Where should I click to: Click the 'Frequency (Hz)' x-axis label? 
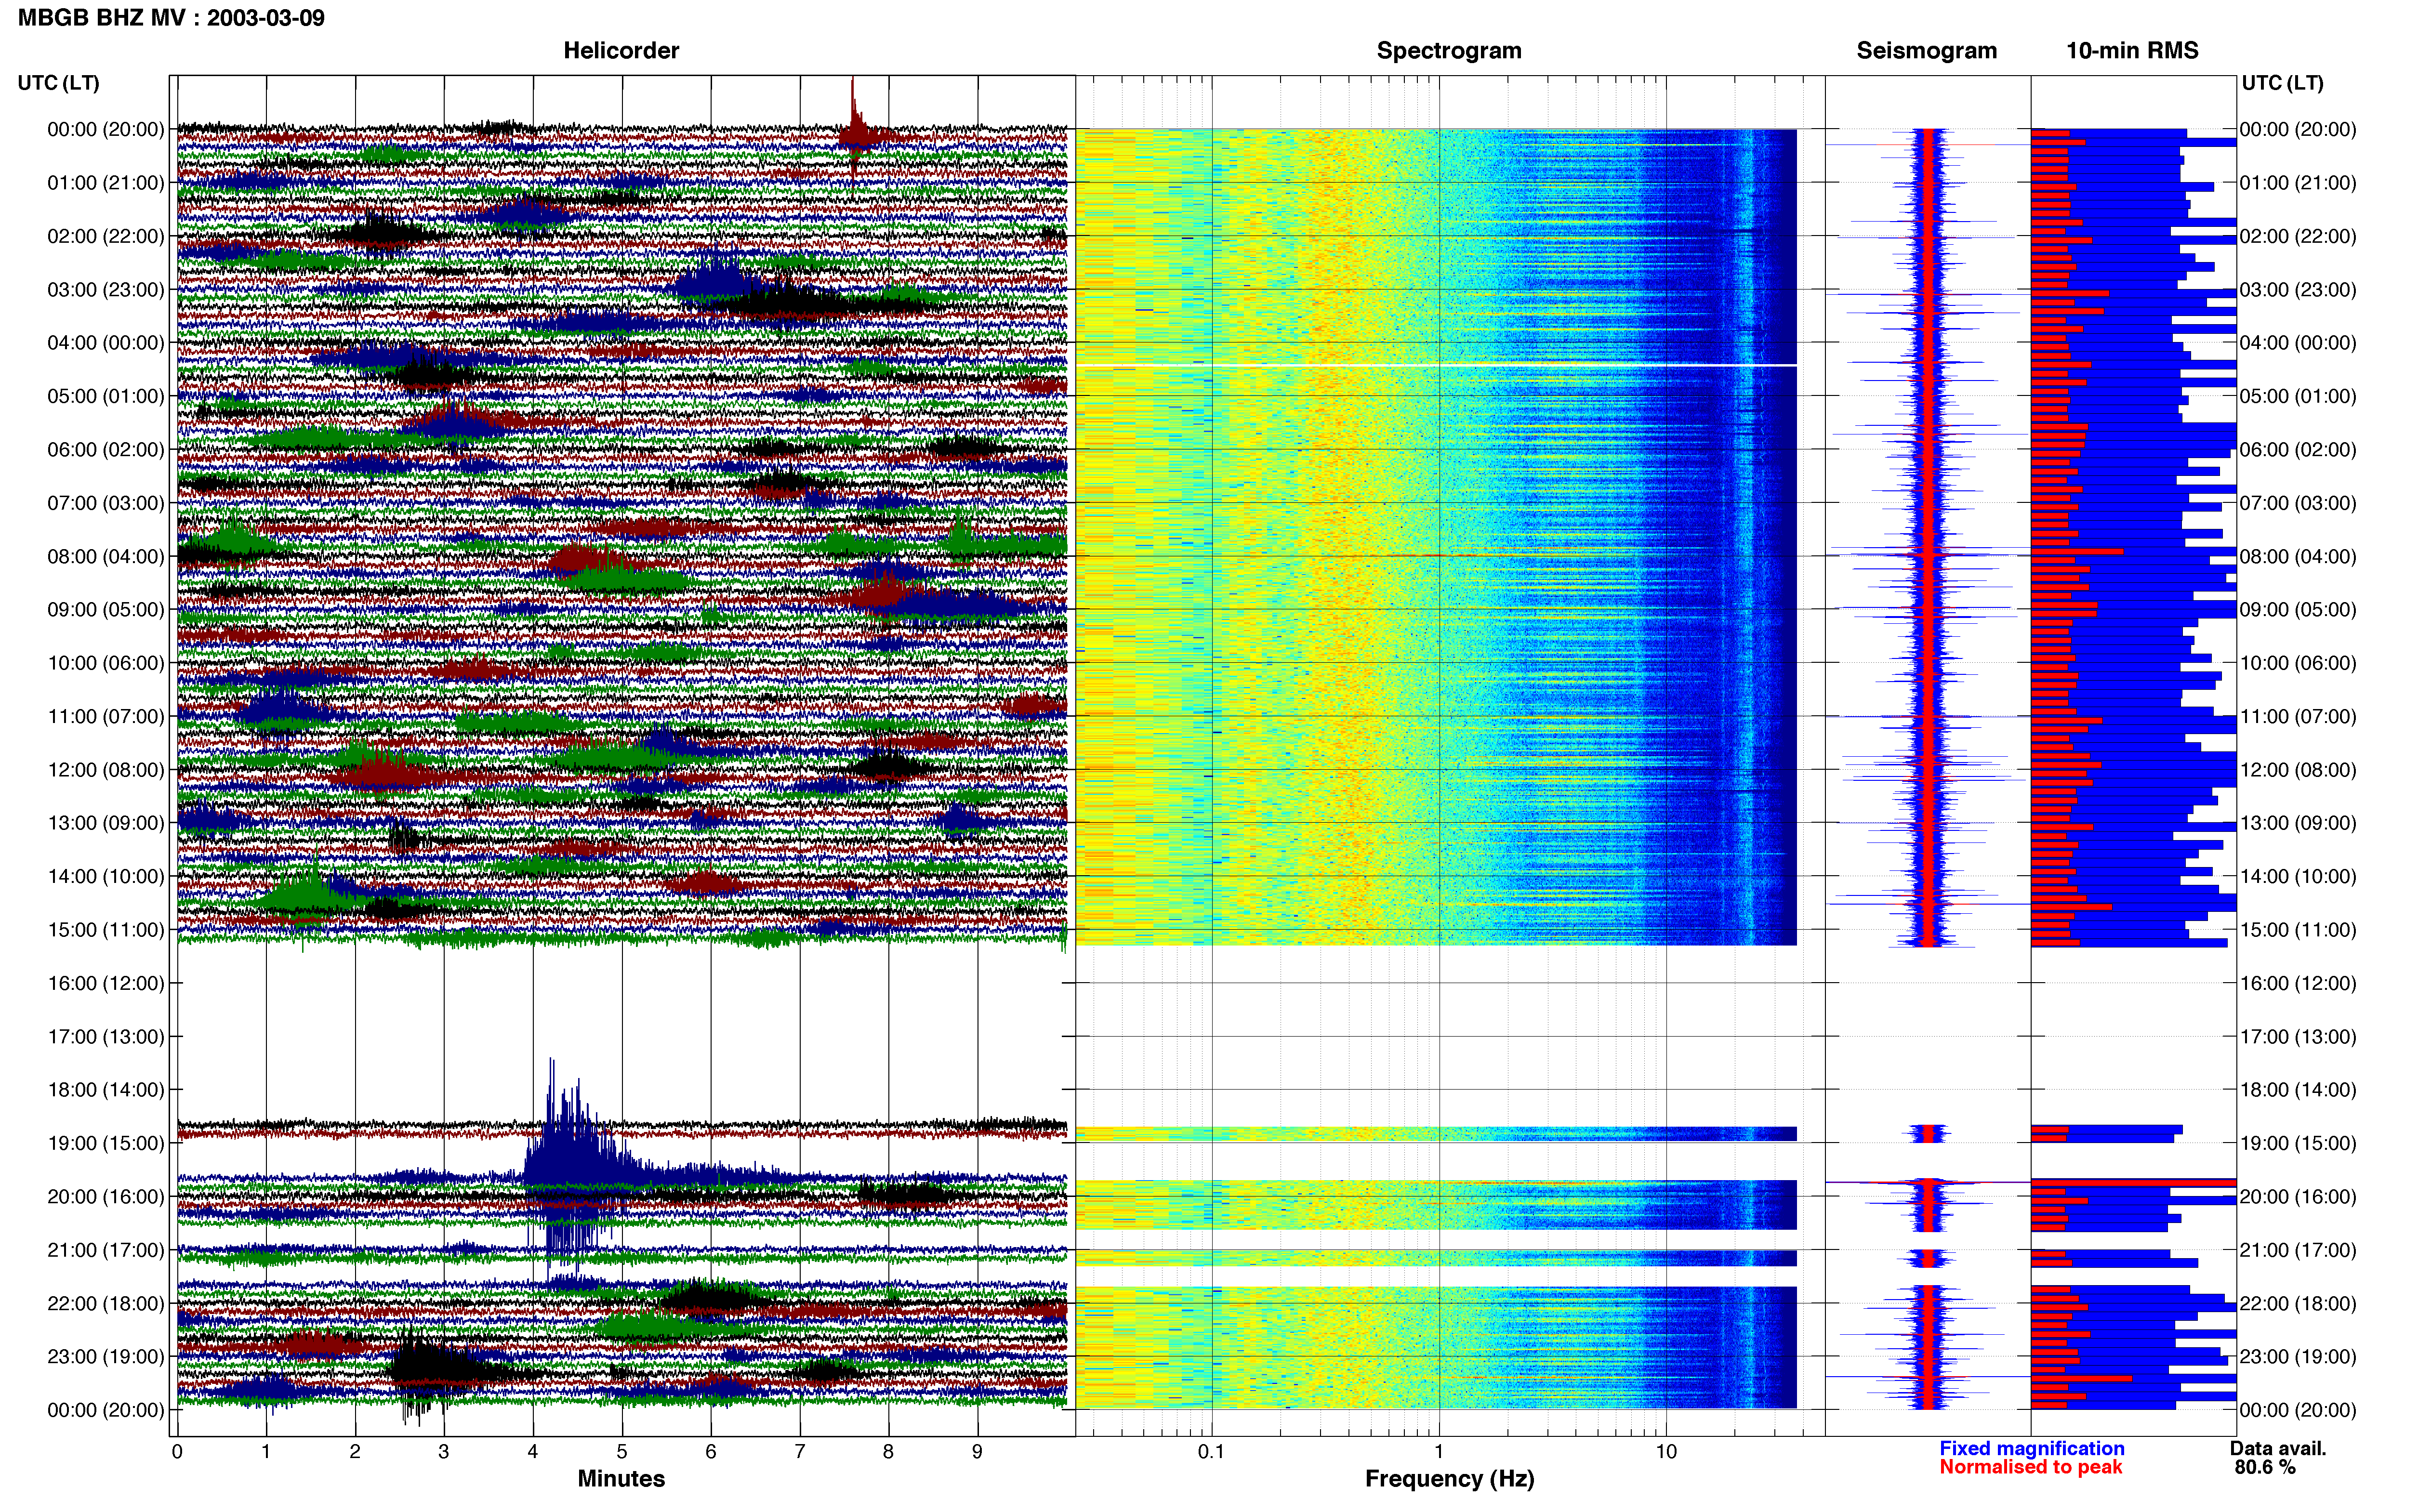coord(1449,1479)
